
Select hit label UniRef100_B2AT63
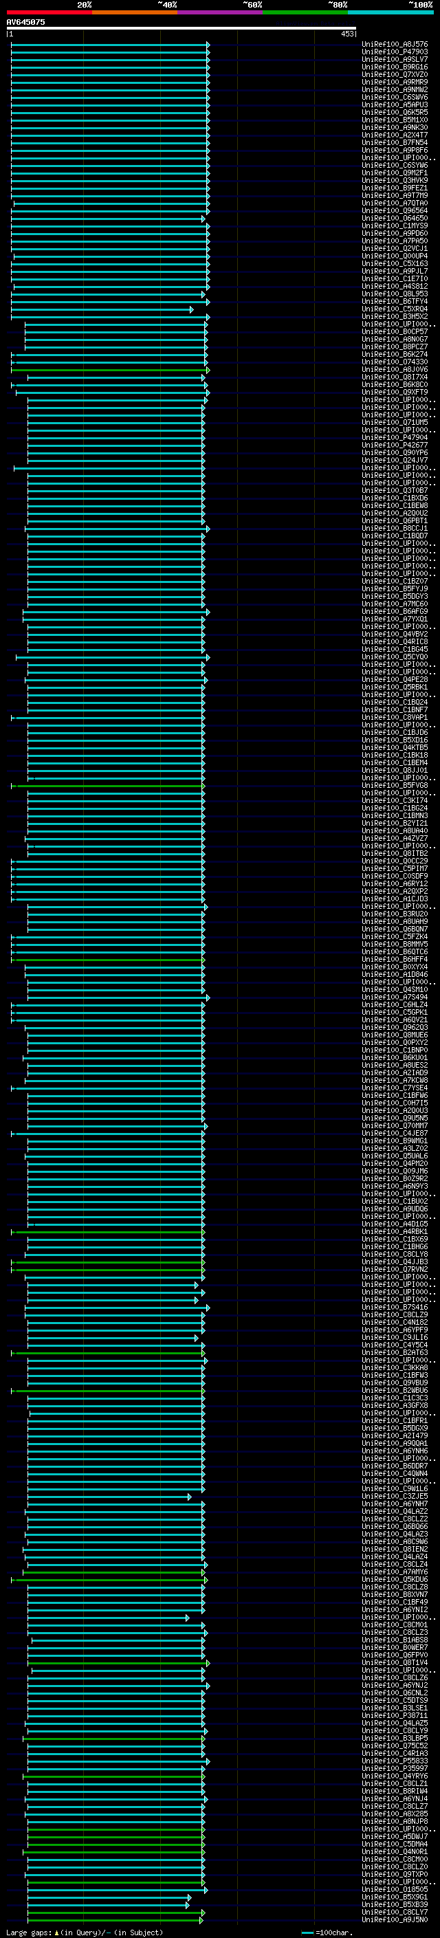pyautogui.click(x=395, y=1353)
